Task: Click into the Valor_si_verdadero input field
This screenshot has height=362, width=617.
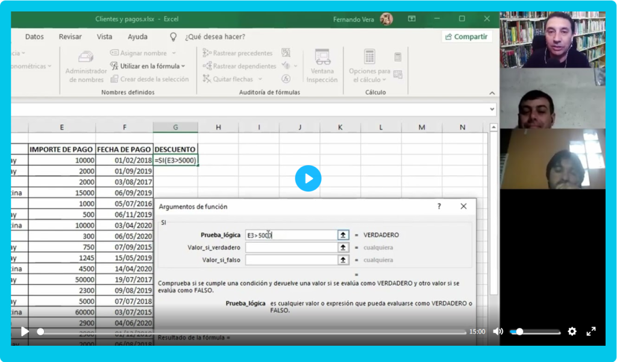Action: (x=291, y=248)
